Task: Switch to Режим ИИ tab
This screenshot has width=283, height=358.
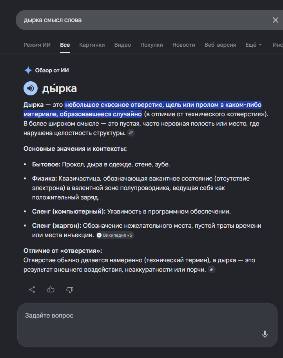Action: pyautogui.click(x=37, y=45)
